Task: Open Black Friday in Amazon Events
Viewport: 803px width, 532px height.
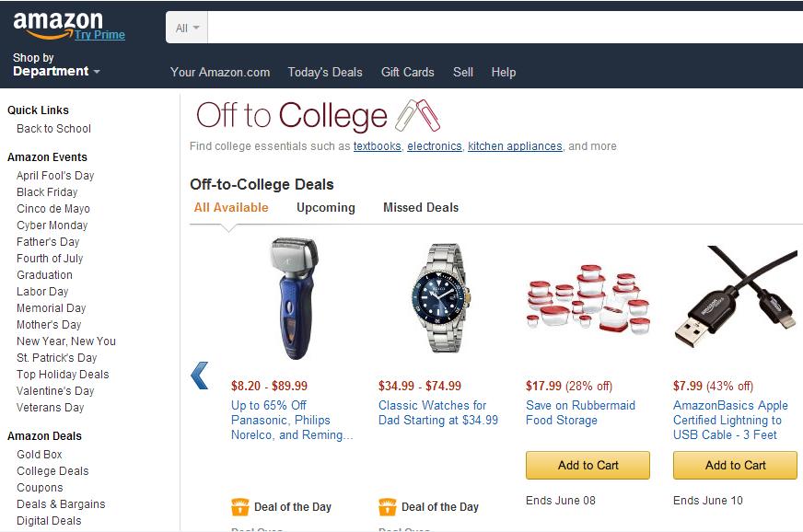Action: pyautogui.click(x=47, y=192)
